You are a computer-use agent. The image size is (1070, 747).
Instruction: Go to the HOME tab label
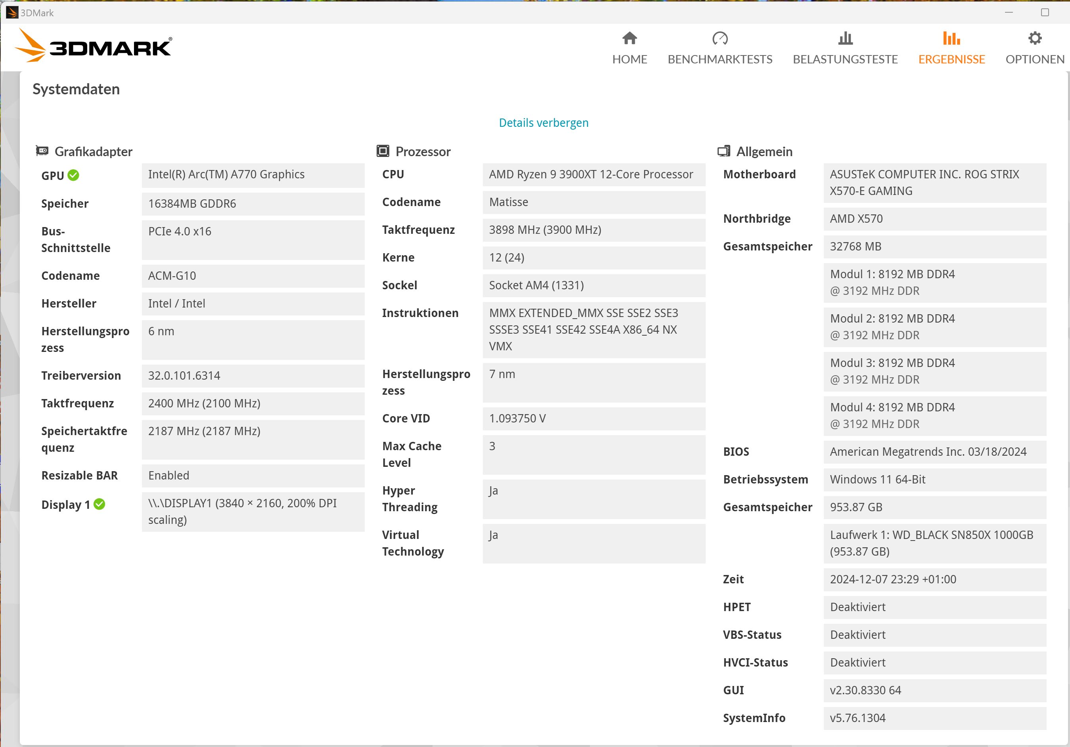click(x=629, y=59)
